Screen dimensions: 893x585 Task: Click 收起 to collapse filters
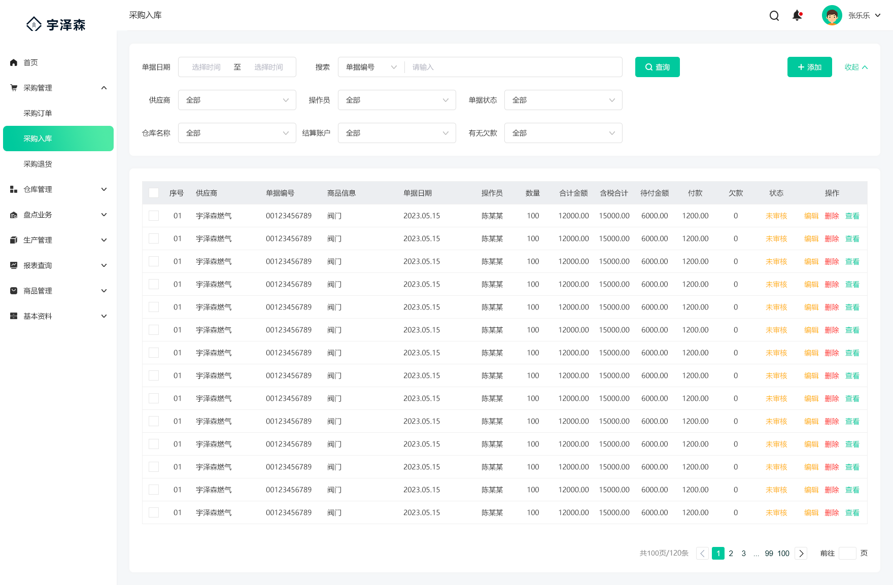click(x=856, y=67)
